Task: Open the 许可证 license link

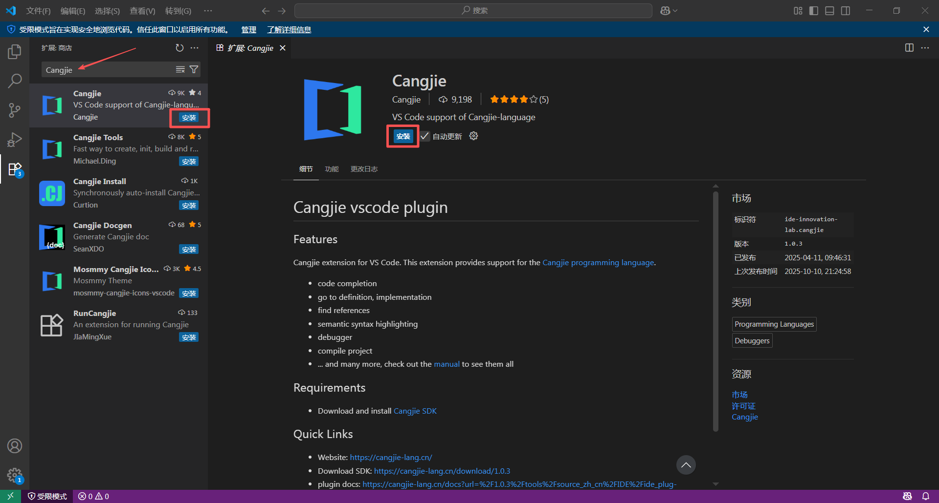Action: coord(743,406)
